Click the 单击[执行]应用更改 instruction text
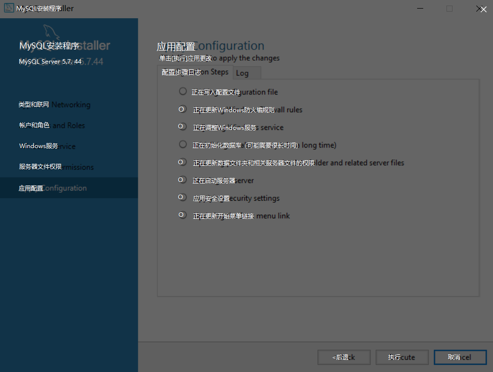493x372 pixels. tap(219, 58)
